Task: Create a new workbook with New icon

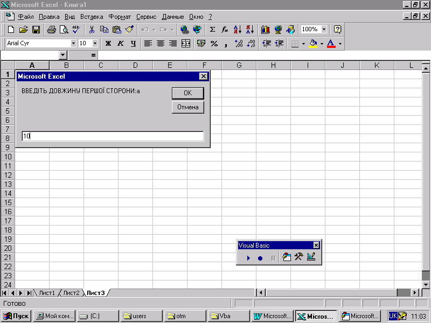Action: pos(11,30)
